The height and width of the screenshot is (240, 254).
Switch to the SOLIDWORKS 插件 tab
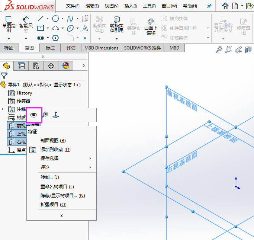point(142,48)
